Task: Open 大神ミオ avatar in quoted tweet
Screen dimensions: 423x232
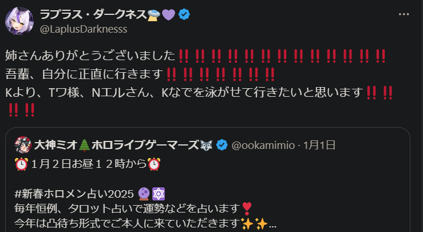Action: pyautogui.click(x=23, y=145)
